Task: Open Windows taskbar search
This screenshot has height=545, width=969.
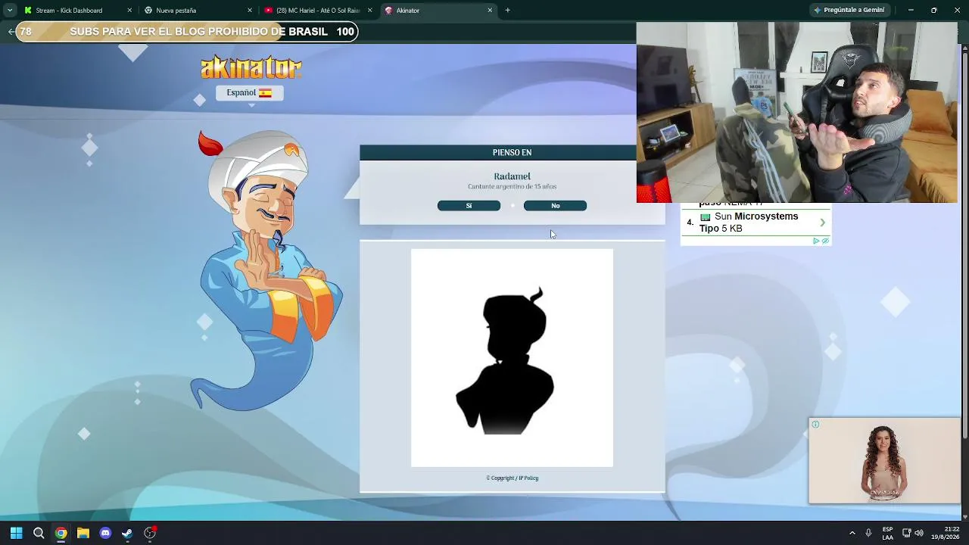Action: pyautogui.click(x=39, y=533)
